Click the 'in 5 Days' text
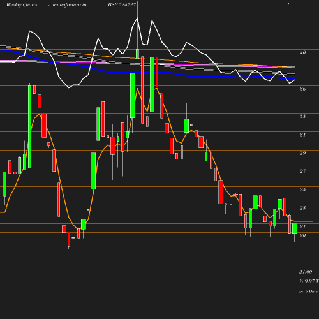Image resolution: width=319 pixels, height=319 pixels. tap(308, 292)
